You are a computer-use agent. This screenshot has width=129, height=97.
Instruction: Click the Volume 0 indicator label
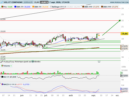click(6, 66)
